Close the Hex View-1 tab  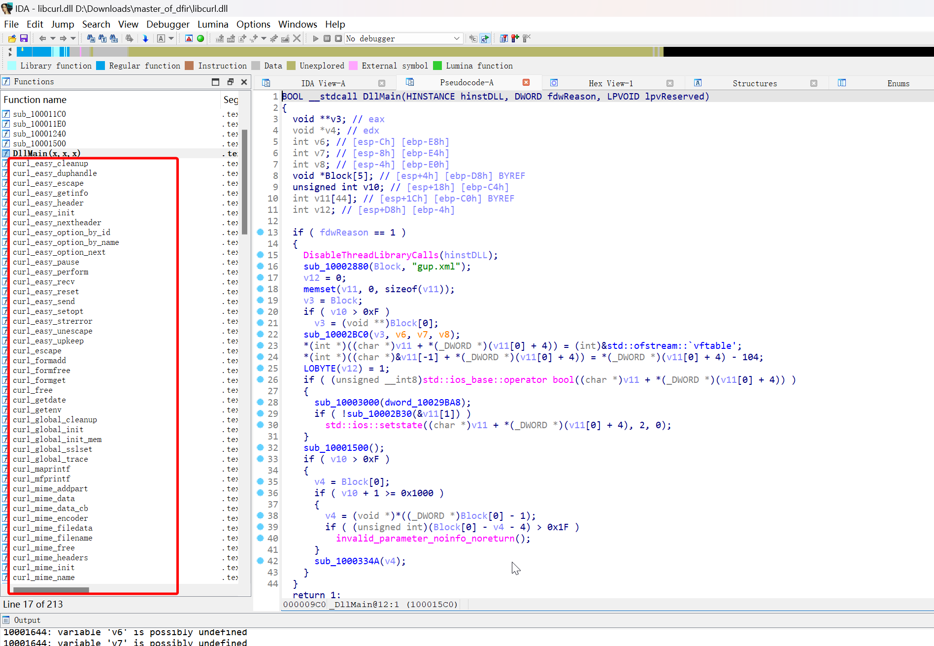(670, 83)
